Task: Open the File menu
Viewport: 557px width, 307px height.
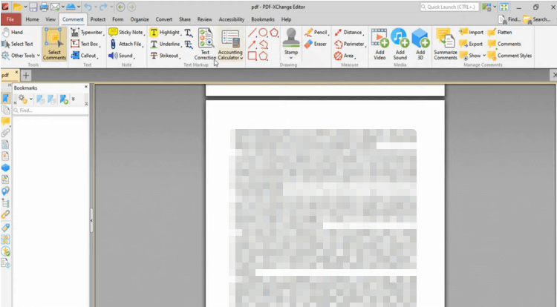Action: point(10,19)
